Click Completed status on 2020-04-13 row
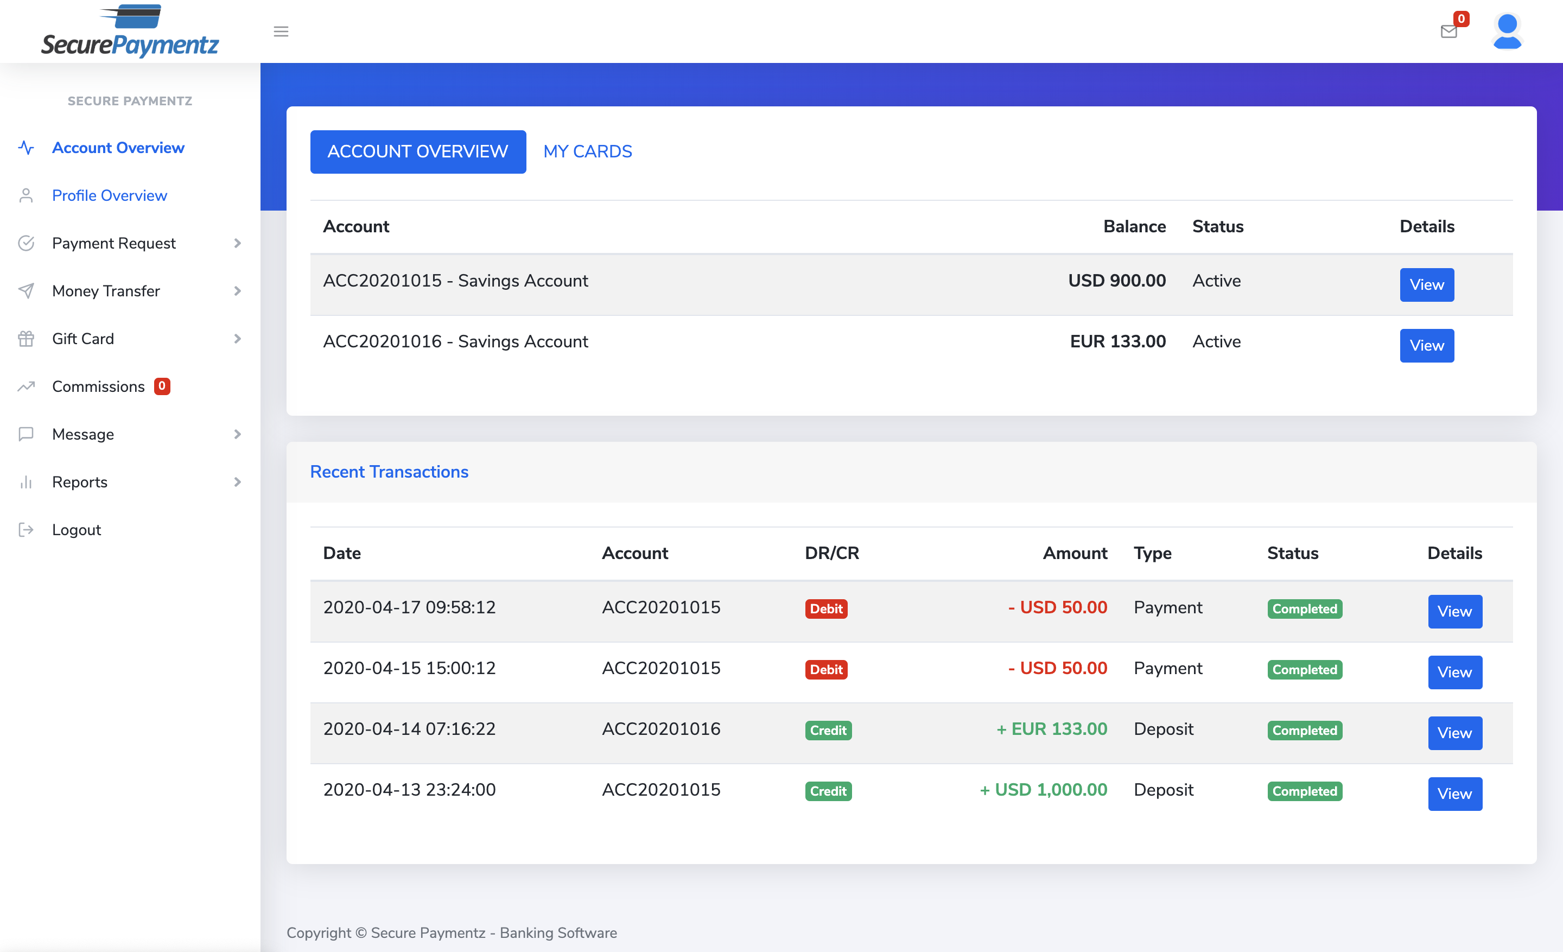The width and height of the screenshot is (1563, 952). pos(1305,791)
